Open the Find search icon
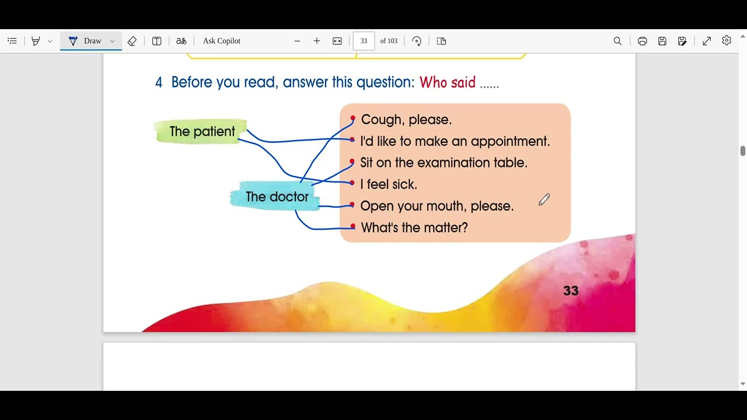This screenshot has width=747, height=420. (617, 41)
